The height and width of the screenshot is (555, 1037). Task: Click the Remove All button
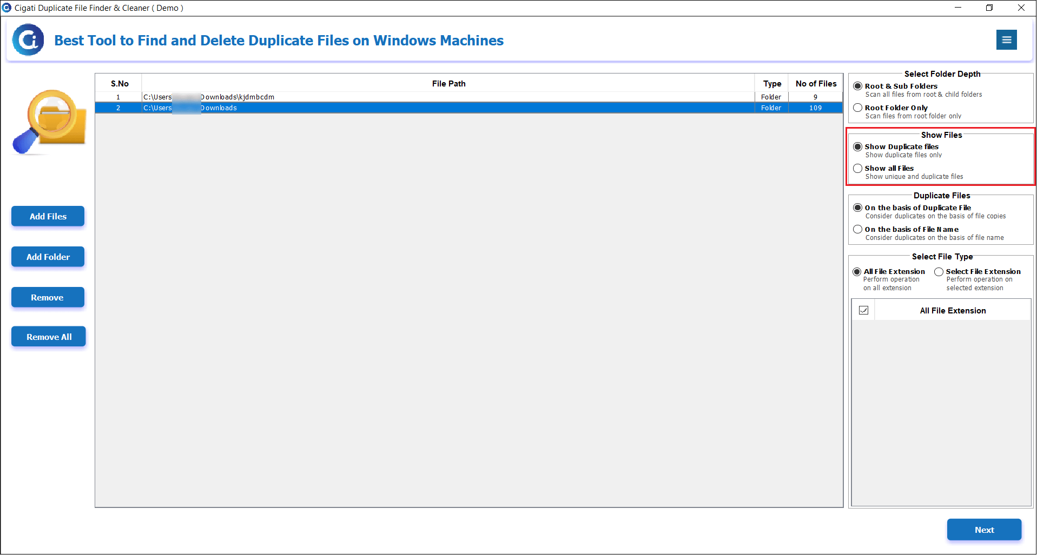[49, 337]
